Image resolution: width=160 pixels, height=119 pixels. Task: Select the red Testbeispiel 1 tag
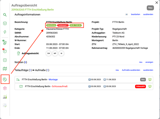click(63, 25)
